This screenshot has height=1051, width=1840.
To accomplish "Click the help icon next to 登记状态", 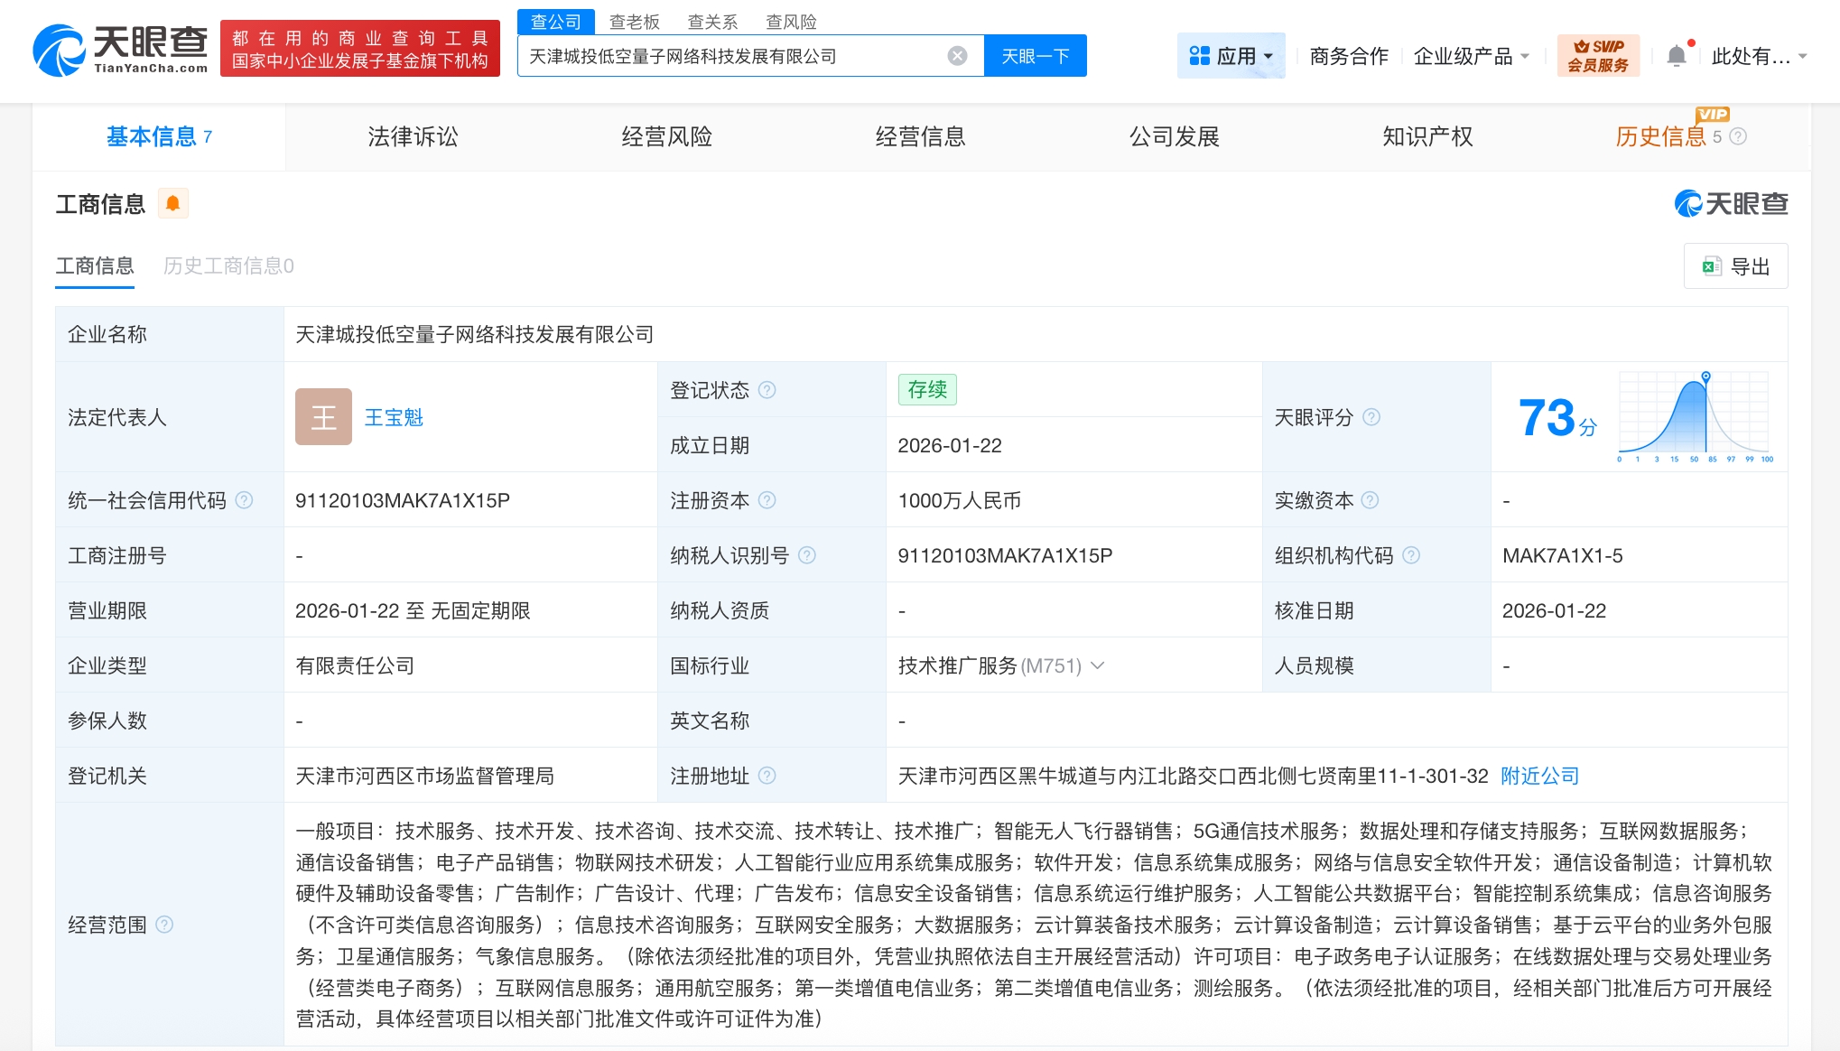I will pos(767,390).
